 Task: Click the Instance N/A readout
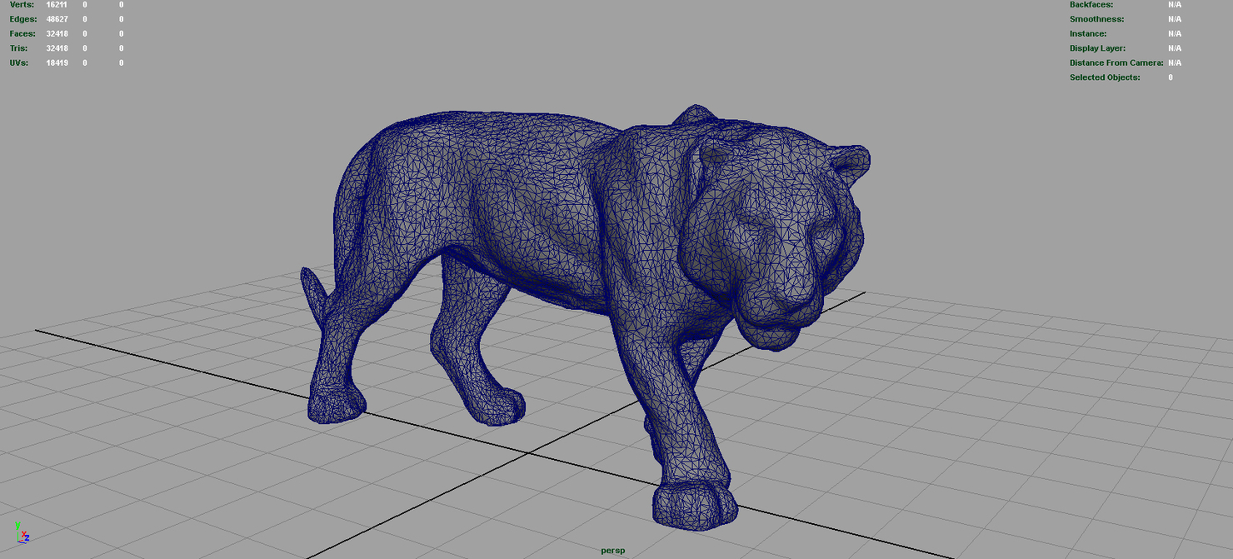point(1173,33)
